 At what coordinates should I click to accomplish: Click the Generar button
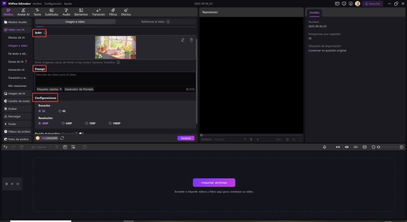(x=186, y=138)
